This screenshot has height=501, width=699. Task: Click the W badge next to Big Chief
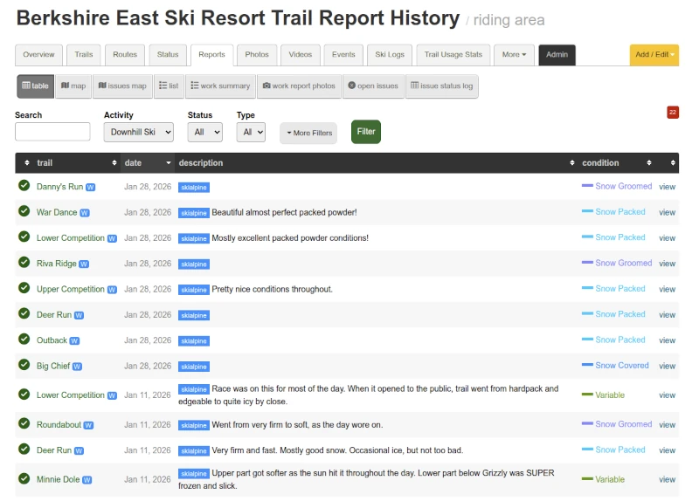(77, 367)
